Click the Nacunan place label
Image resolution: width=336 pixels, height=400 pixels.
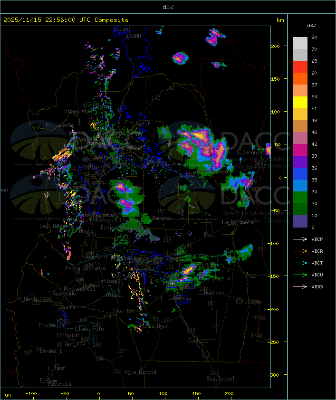click(x=162, y=218)
